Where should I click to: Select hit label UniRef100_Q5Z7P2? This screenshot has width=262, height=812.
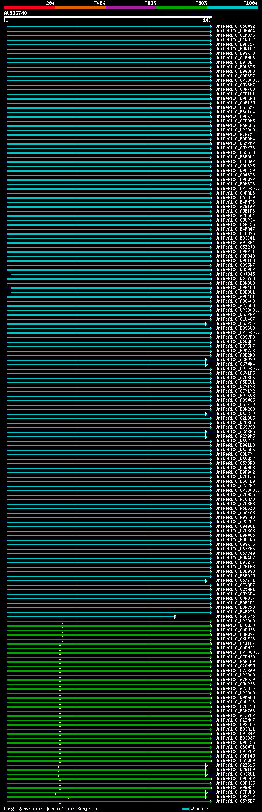coord(235,315)
